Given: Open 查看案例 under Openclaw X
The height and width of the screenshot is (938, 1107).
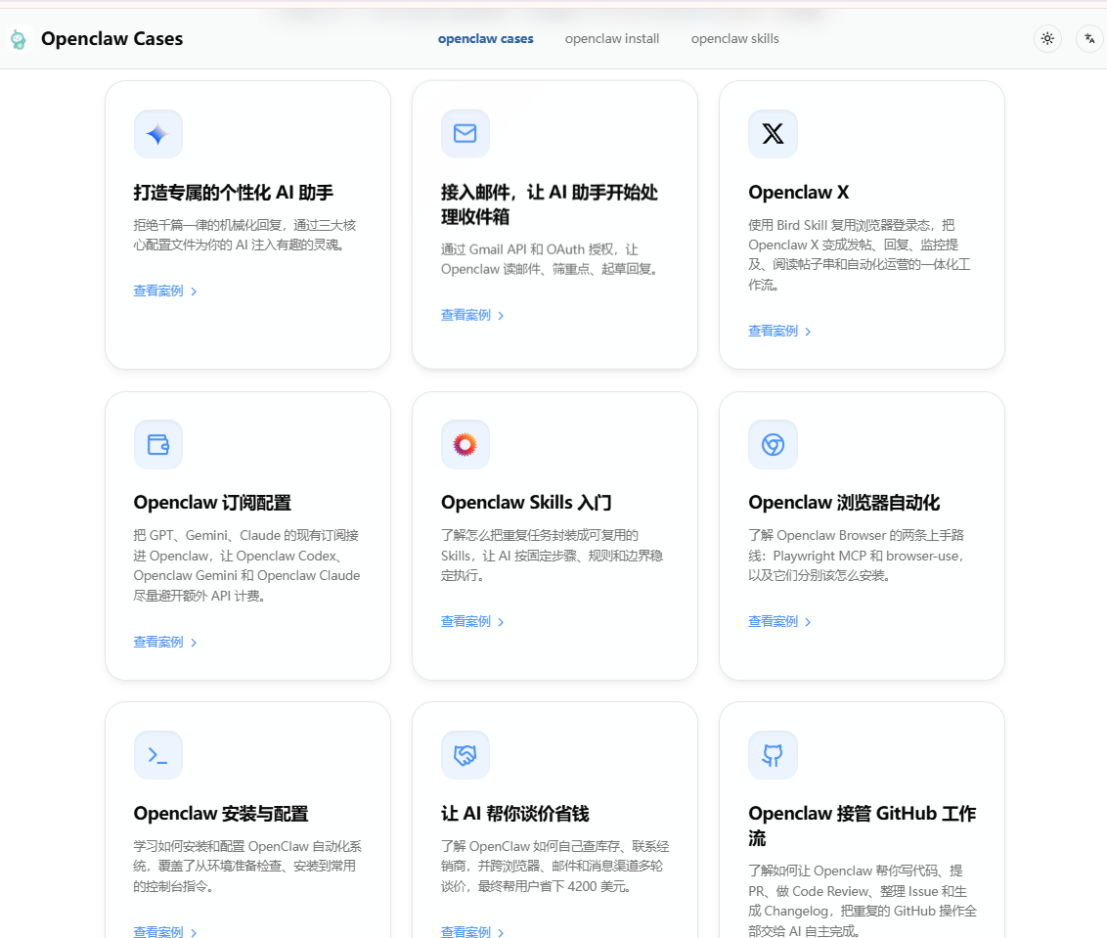Looking at the screenshot, I should point(774,331).
